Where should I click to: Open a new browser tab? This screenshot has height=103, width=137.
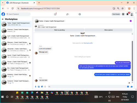coord(39,3)
